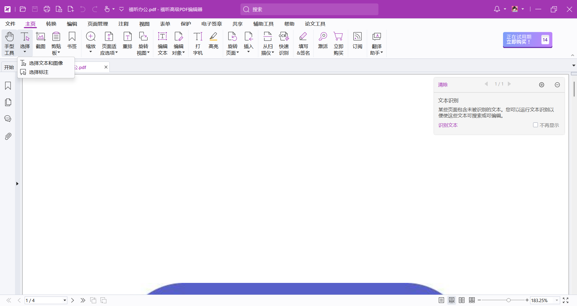Select the Highlight (高亮) tool
This screenshot has height=306, width=577.
(x=213, y=40)
